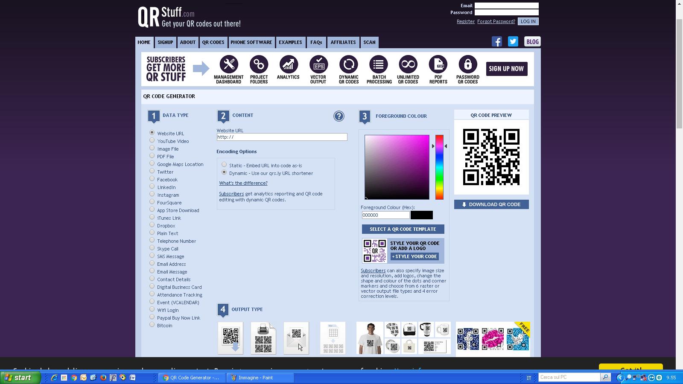The image size is (683, 384).
Task: Click the free styled QR codes banner
Action: [x=493, y=339]
